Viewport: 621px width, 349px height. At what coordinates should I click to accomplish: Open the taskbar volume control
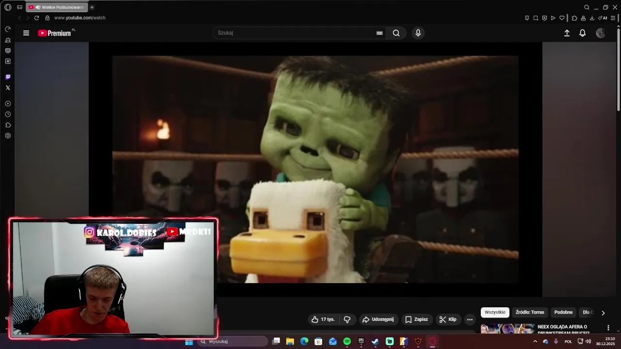[x=588, y=342]
